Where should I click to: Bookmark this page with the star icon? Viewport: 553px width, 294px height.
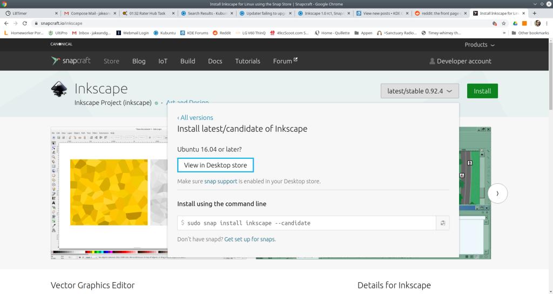point(503,23)
